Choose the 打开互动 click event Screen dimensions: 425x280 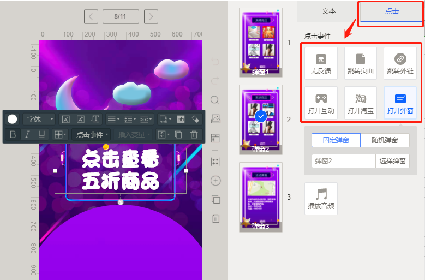coord(321,103)
